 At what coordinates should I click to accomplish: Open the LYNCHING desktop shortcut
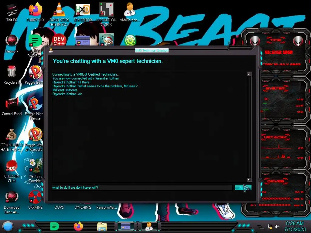(x=83, y=207)
